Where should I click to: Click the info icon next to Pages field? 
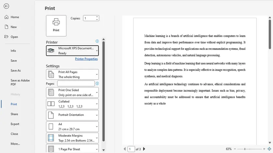pos(97,83)
